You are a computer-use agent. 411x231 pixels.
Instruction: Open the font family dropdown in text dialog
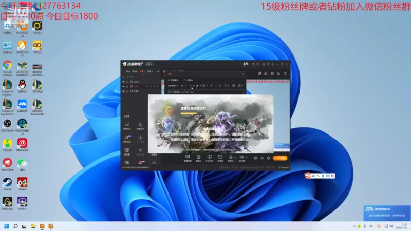(173, 86)
